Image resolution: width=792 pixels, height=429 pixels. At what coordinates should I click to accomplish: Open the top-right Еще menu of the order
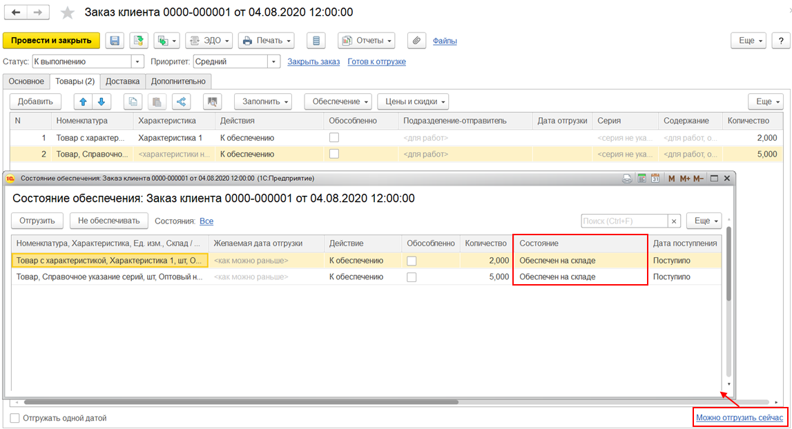[x=748, y=41]
